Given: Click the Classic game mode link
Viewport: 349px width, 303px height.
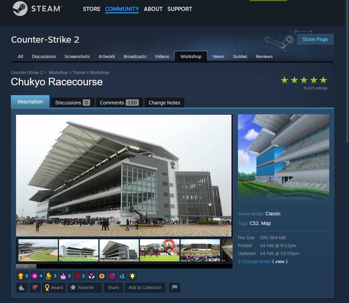Looking at the screenshot, I should (273, 214).
